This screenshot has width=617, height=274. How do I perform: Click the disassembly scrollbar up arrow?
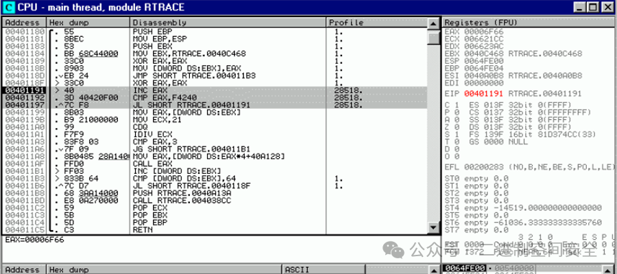coord(433,23)
